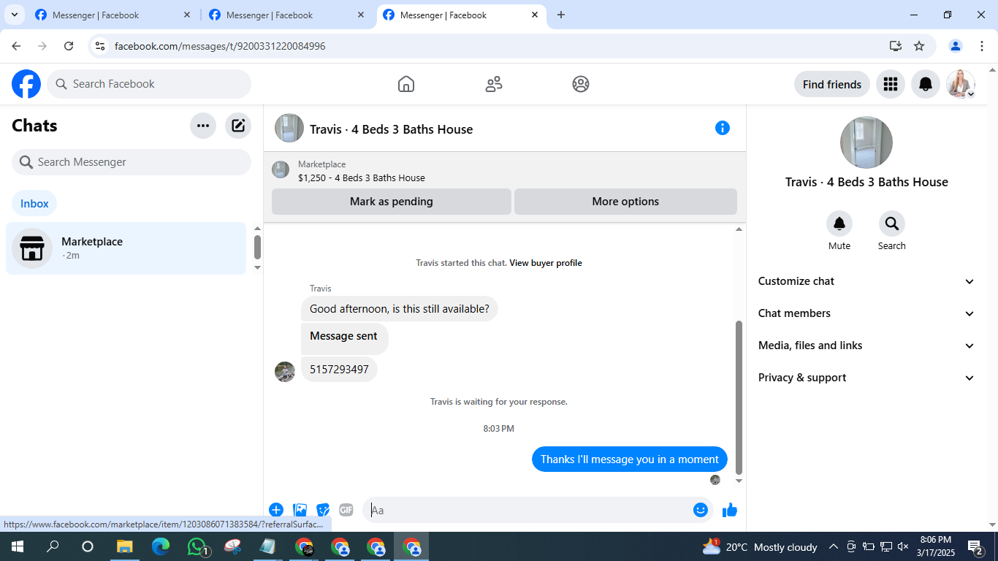This screenshot has height=561, width=998.
Task: Show hidden system tray icons
Action: click(x=833, y=546)
